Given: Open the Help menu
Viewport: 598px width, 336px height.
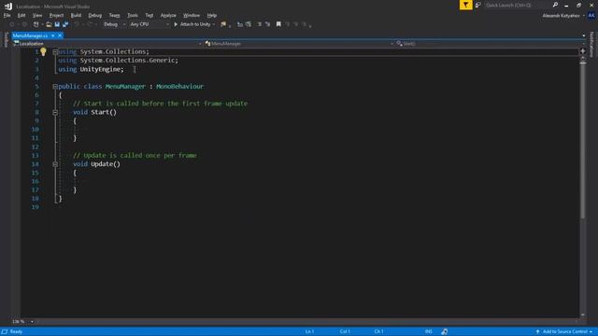Looking at the screenshot, I should [212, 15].
